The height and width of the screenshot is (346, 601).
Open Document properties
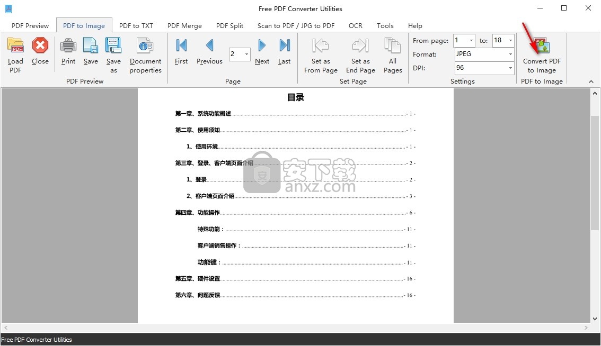click(x=145, y=56)
